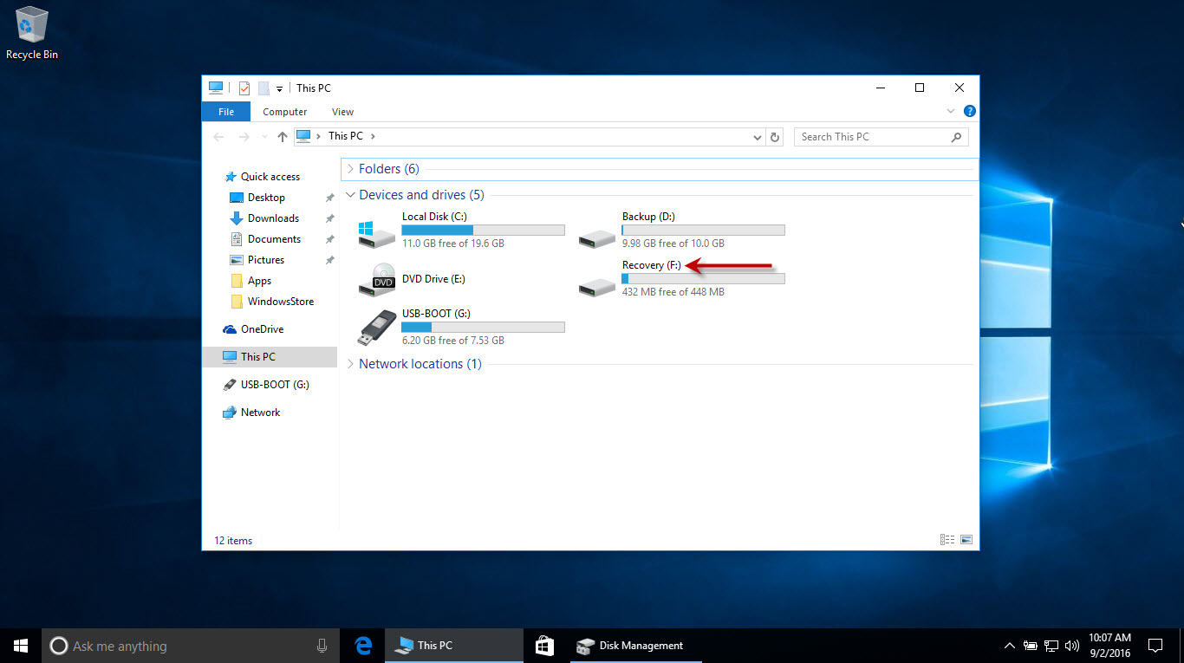Screen dimensions: 1184x663
Task: Click the Properties icon on Quick Access Toolbar
Action: (x=244, y=88)
